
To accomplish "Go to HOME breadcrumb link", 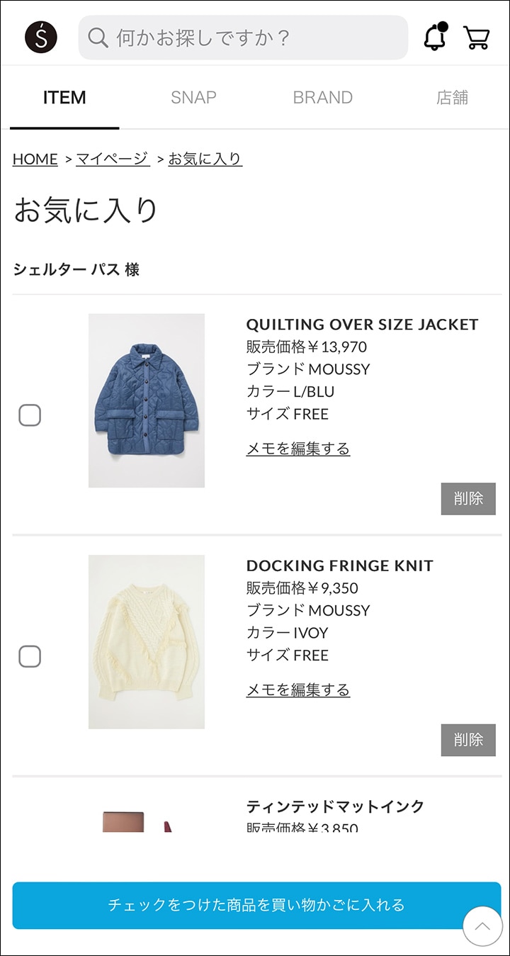I will coord(35,159).
